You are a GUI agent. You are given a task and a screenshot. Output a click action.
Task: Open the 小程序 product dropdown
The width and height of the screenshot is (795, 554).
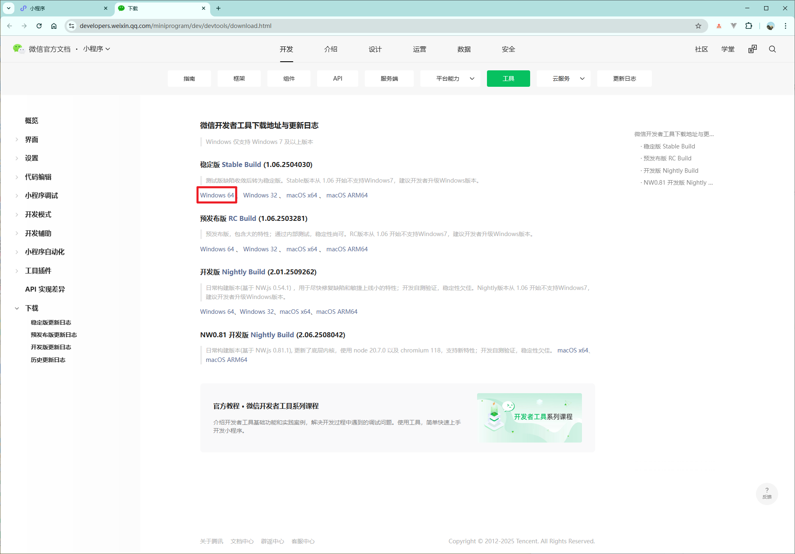tap(97, 49)
